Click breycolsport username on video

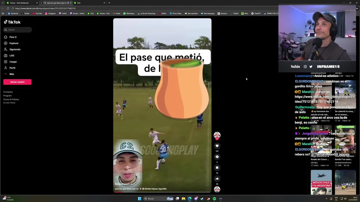122,184
